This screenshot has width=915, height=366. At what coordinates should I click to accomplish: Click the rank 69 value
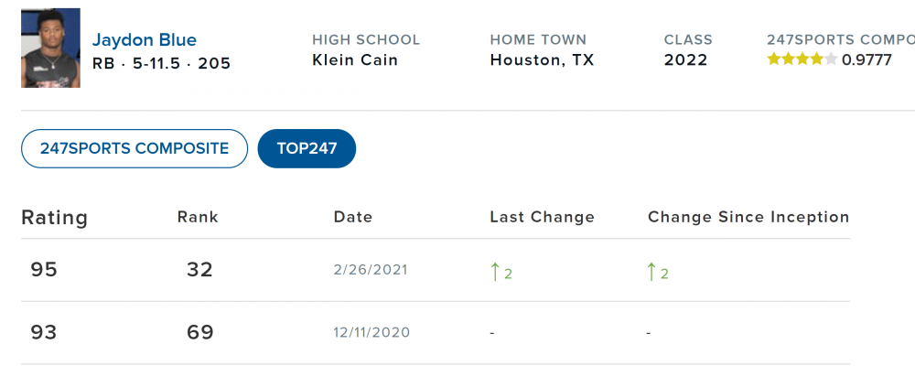tap(199, 332)
